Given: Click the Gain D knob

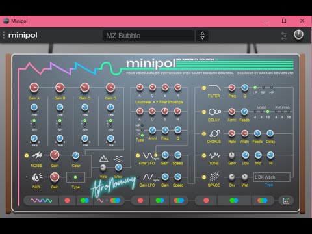Looking at the screenshot, I should (110, 88).
